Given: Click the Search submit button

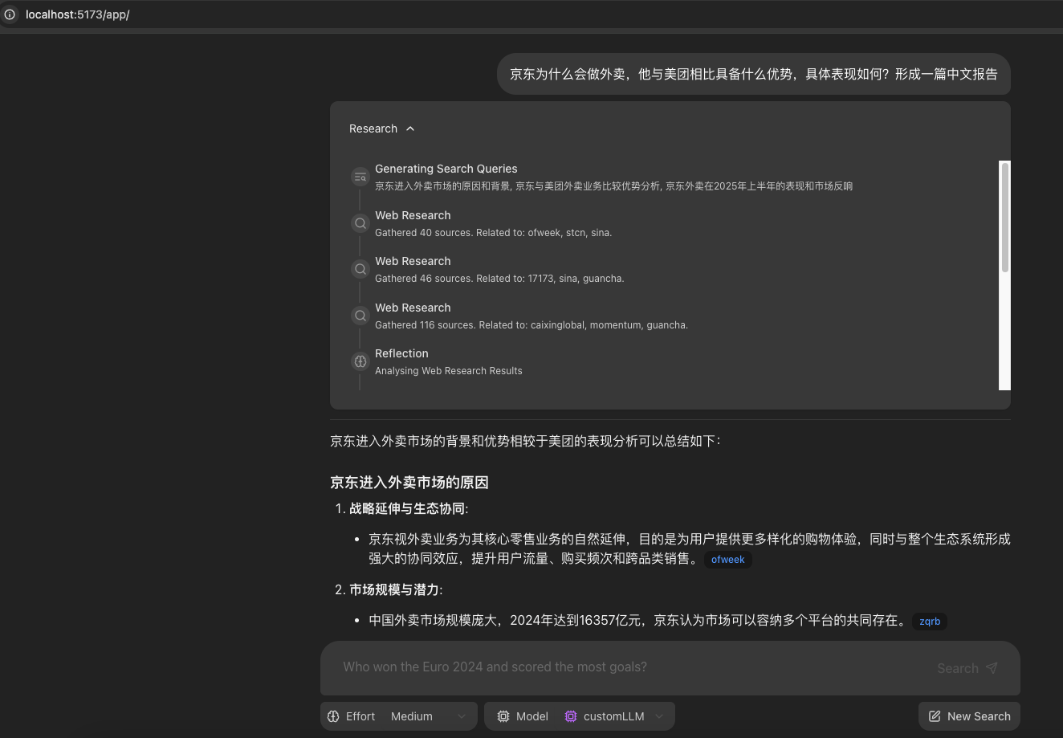Looking at the screenshot, I should pos(967,668).
